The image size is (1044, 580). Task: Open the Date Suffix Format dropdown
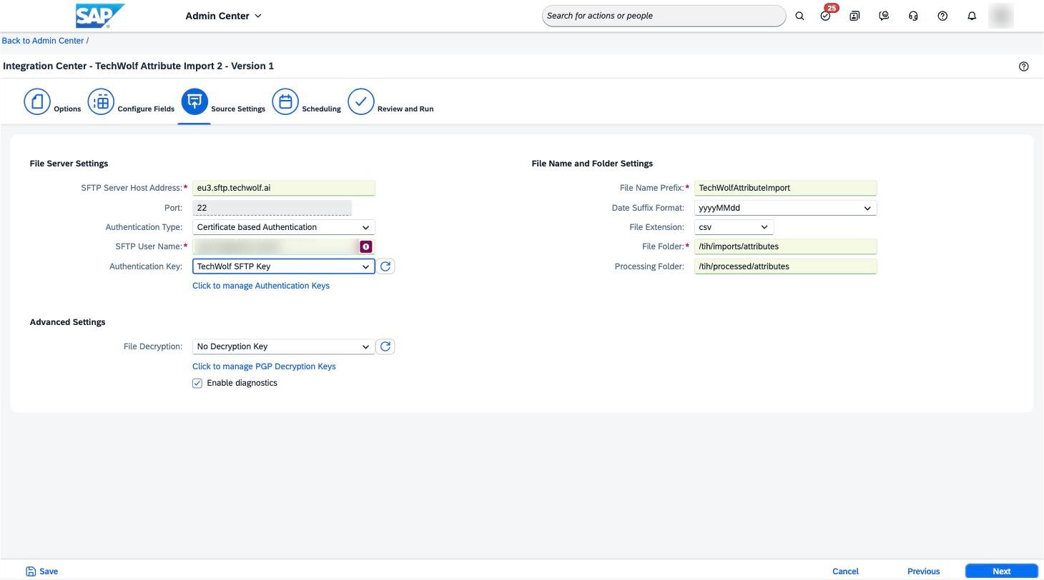point(786,208)
